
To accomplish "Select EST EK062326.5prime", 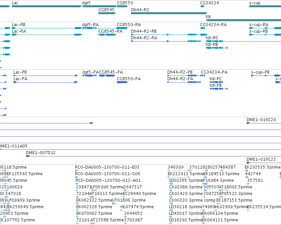I will click(x=77, y=210).
